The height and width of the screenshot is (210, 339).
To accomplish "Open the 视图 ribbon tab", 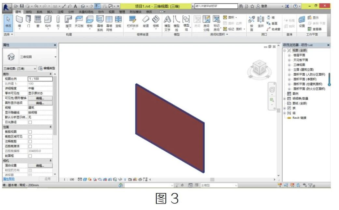I will tap(111, 12).
